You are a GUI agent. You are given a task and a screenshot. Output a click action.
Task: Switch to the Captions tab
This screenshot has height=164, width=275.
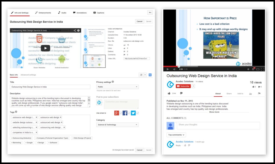click(99, 13)
